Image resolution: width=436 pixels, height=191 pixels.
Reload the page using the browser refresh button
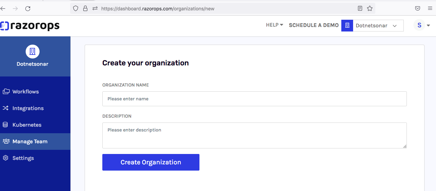point(28,8)
